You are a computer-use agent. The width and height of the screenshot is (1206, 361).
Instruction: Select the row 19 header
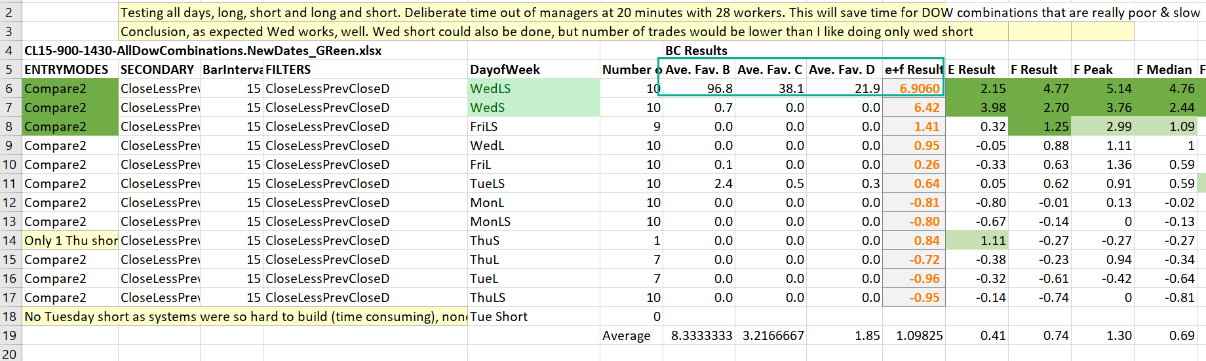[10, 335]
